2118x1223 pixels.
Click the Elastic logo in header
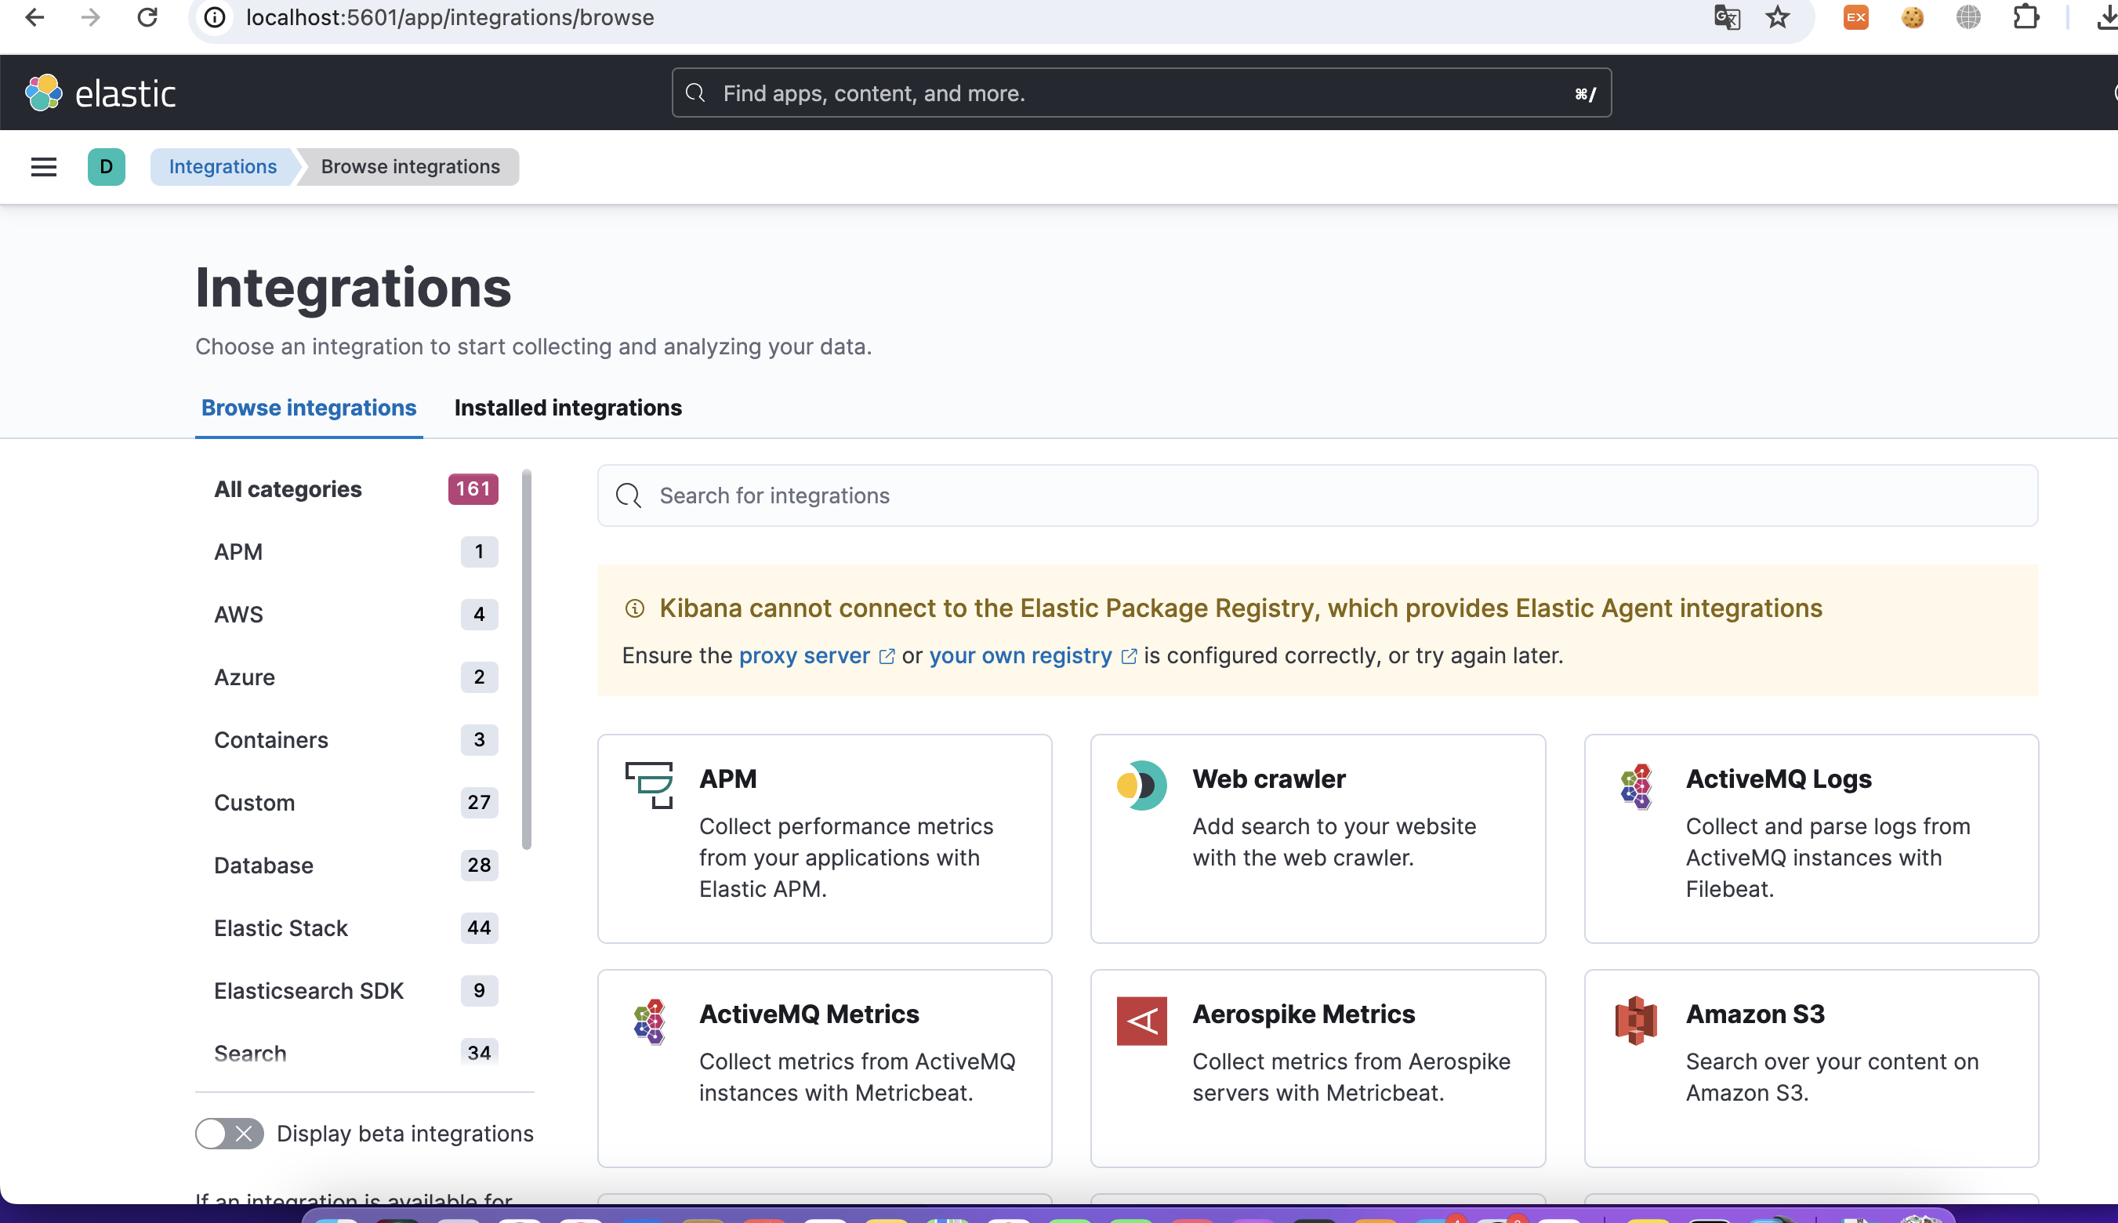pyautogui.click(x=101, y=93)
